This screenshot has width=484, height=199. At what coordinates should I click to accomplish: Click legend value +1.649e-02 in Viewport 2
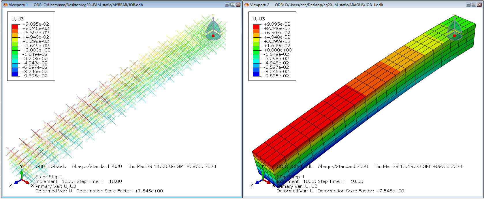(277, 46)
